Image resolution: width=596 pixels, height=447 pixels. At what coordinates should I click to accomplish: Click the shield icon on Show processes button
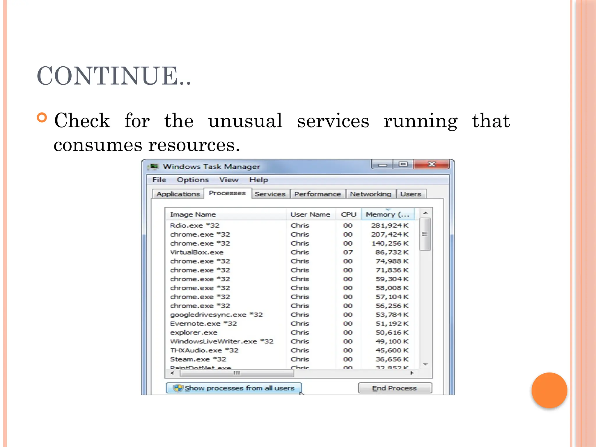(178, 388)
